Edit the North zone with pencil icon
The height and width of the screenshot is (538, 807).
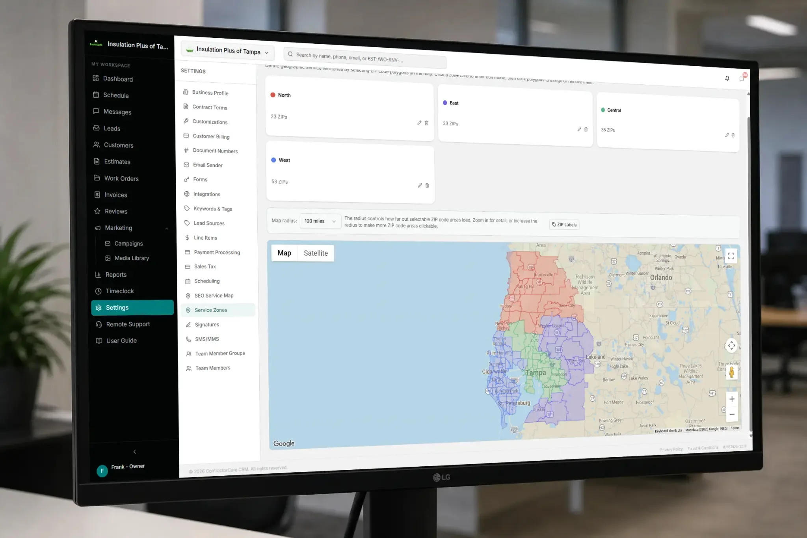[x=419, y=123]
